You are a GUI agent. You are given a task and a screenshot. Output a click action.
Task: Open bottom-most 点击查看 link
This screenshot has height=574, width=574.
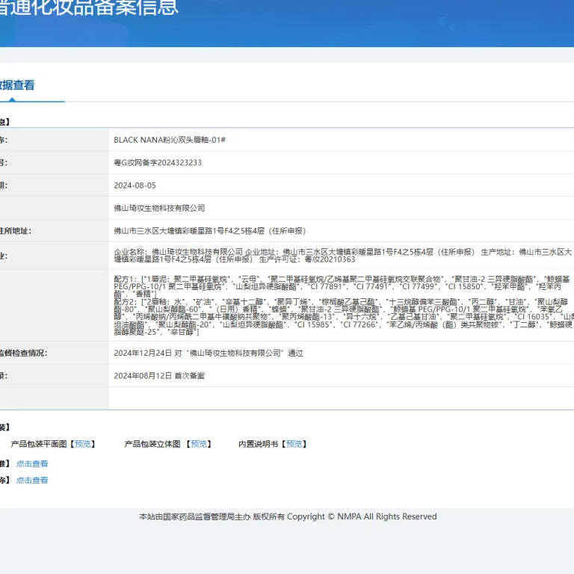(x=32, y=481)
